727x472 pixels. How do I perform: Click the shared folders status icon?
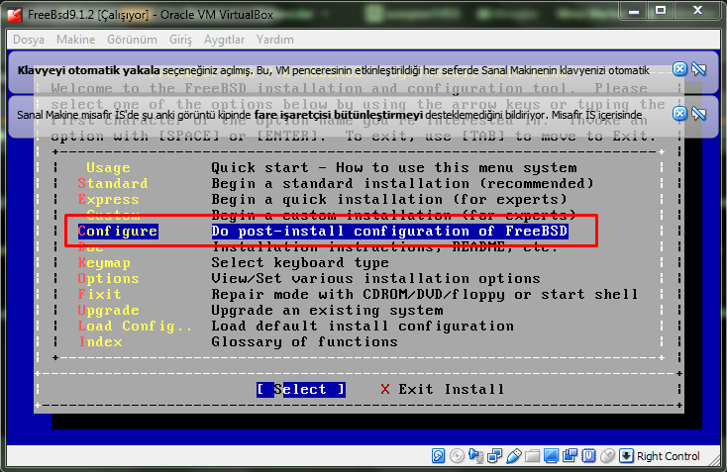(532, 456)
